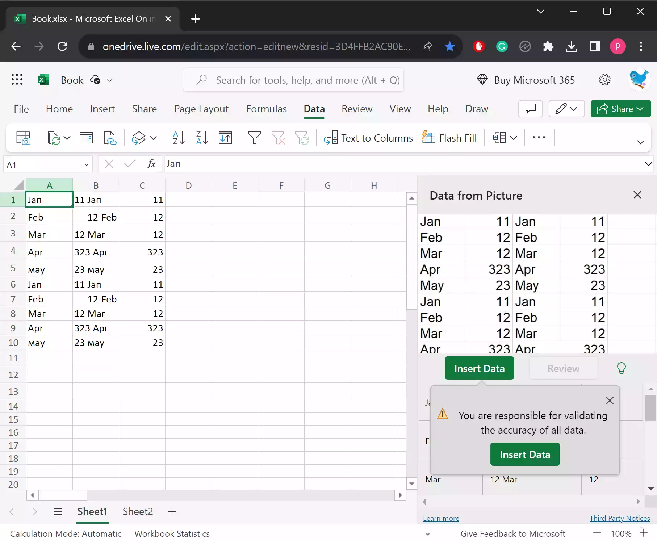Expand the formula bar
Image resolution: width=657 pixels, height=540 pixels.
648,164
